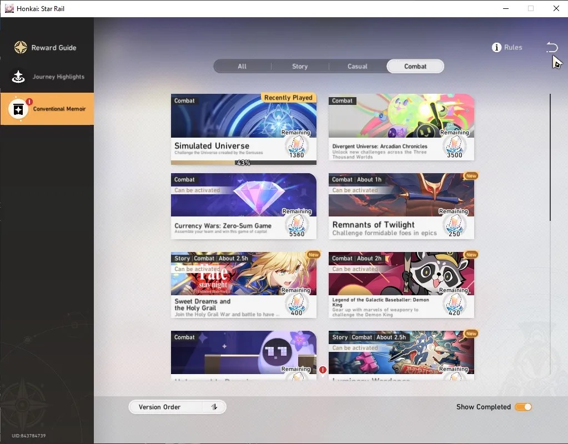
Task: Click the sort order arrows icon
Action: click(x=214, y=407)
